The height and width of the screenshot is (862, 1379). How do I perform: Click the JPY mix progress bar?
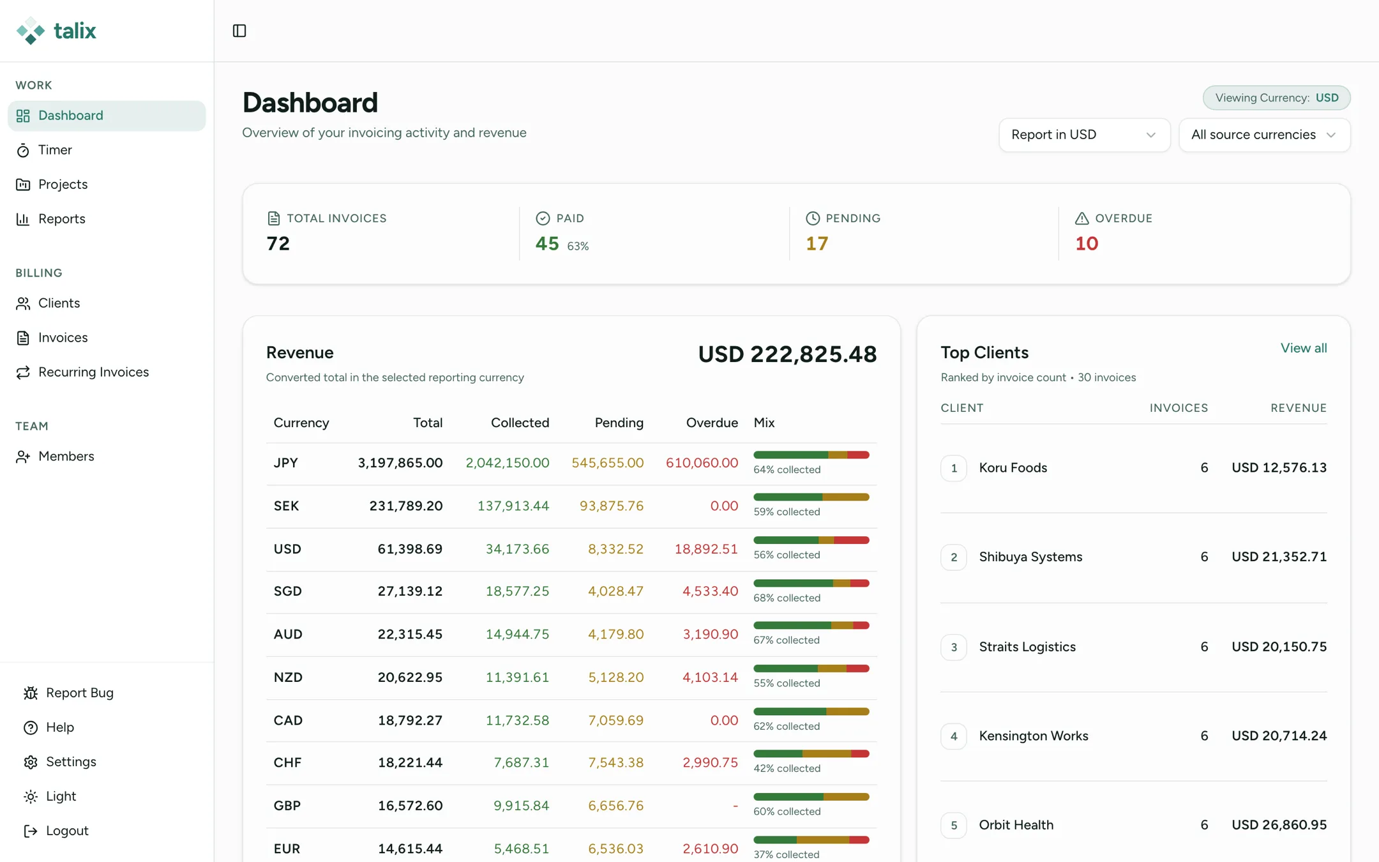point(811,455)
